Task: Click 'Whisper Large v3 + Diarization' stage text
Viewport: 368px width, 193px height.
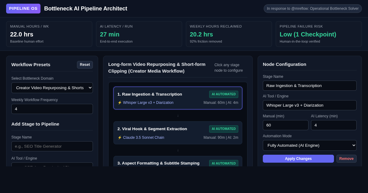Action: coord(148,103)
